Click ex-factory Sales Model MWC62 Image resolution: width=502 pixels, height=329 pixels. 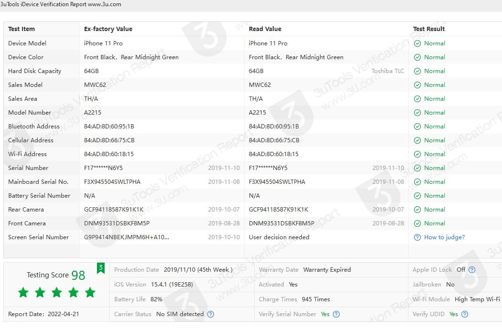95,85
